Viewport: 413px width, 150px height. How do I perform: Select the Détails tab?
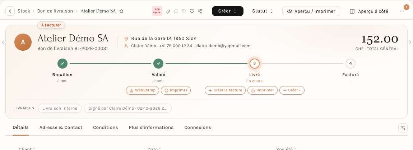tap(20, 127)
